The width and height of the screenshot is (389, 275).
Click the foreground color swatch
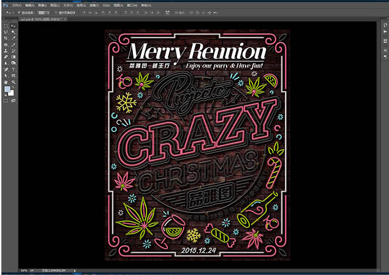pyautogui.click(x=7, y=90)
